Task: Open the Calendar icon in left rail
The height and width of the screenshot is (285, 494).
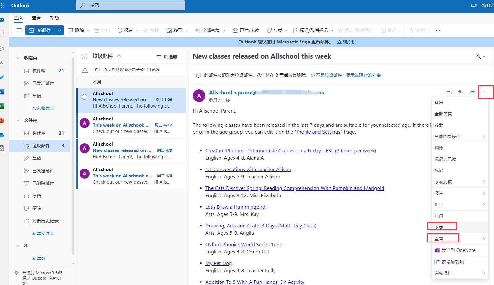Action: point(2,34)
